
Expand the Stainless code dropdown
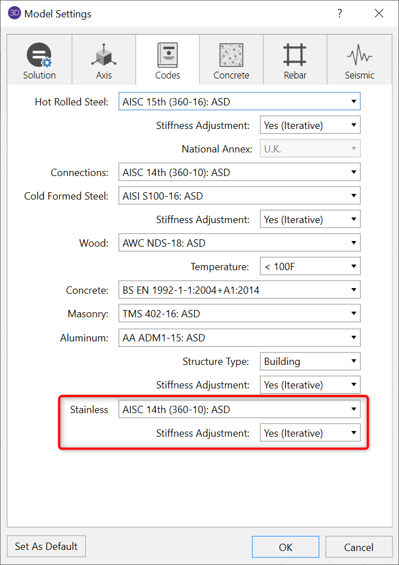[x=239, y=410]
